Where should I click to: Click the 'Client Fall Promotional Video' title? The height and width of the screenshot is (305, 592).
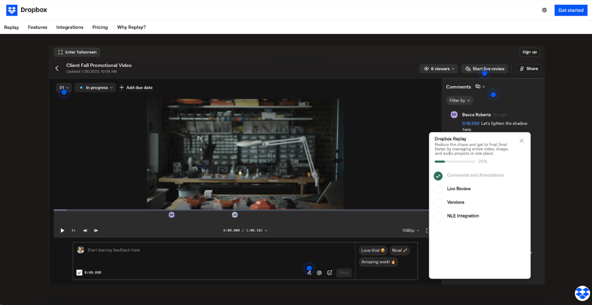(99, 65)
